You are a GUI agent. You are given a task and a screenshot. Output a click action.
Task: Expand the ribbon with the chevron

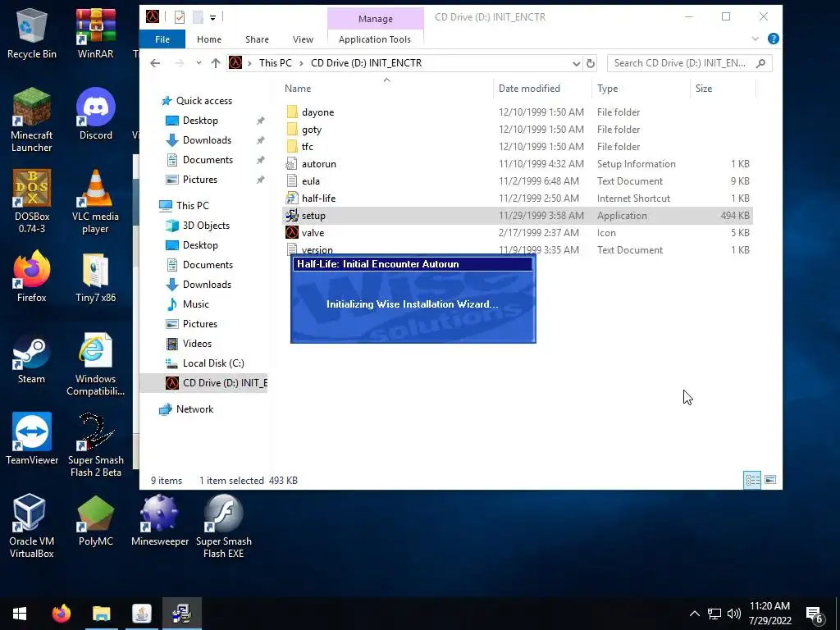(756, 39)
